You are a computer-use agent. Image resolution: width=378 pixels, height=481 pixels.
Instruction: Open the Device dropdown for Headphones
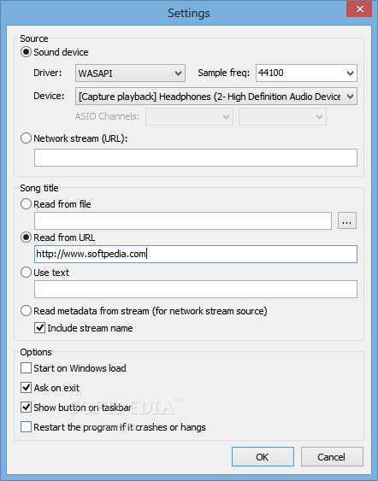coord(216,97)
